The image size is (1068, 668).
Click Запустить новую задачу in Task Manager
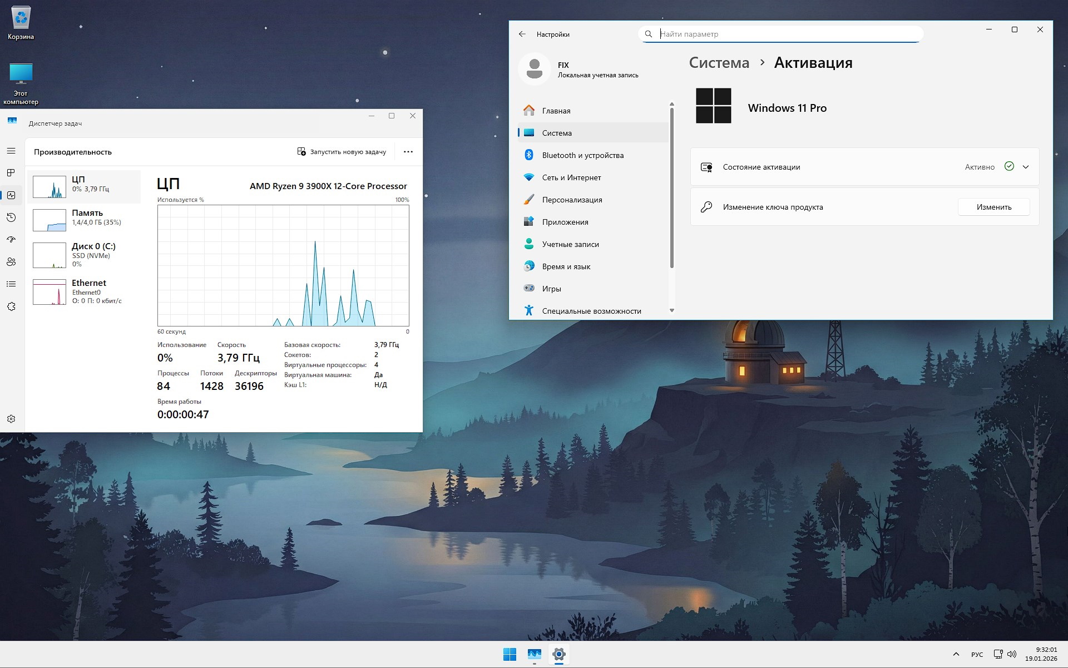[x=342, y=151]
